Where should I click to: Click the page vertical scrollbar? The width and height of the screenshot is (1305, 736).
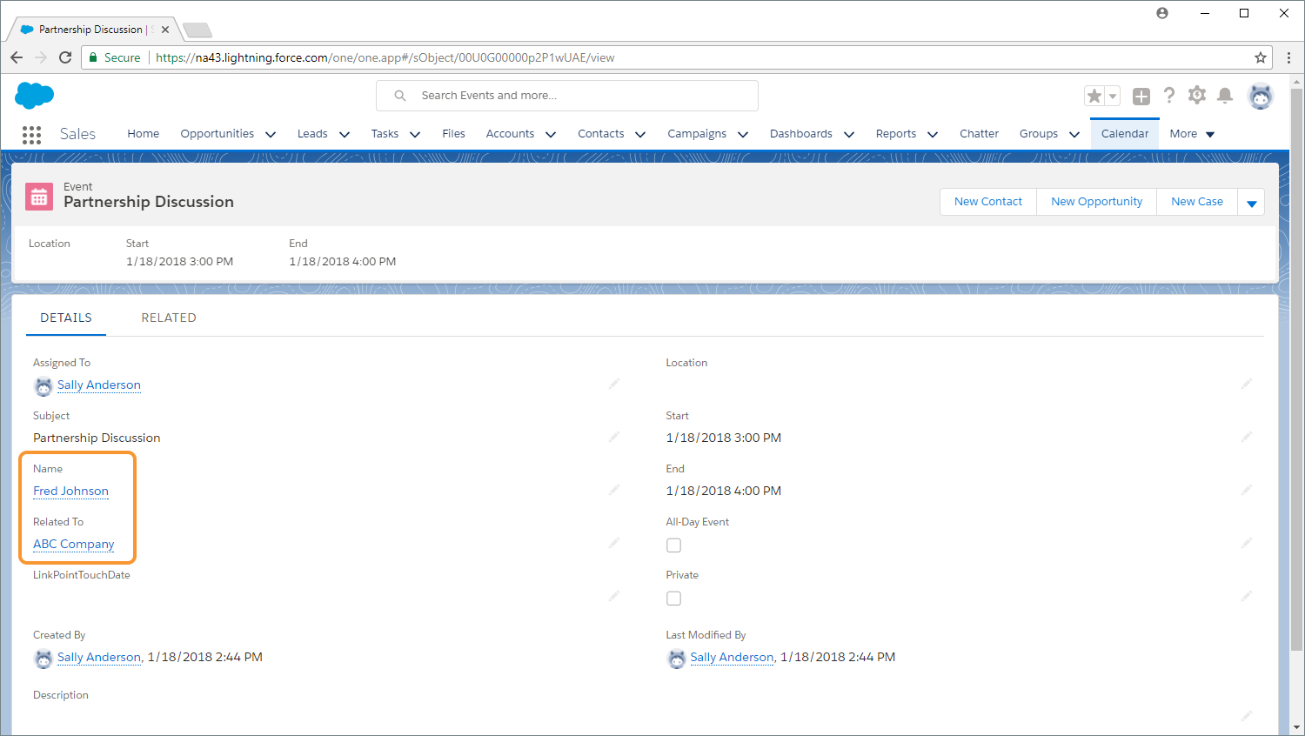tap(1296, 369)
